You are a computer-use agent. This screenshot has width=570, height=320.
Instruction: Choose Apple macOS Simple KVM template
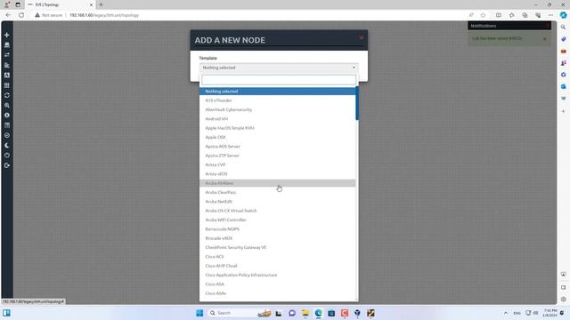(277, 128)
